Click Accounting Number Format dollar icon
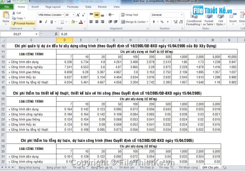 coord(154,22)
